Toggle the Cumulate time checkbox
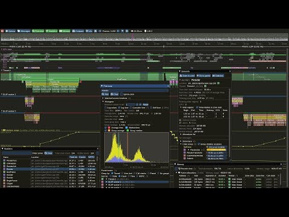 tap(131, 108)
